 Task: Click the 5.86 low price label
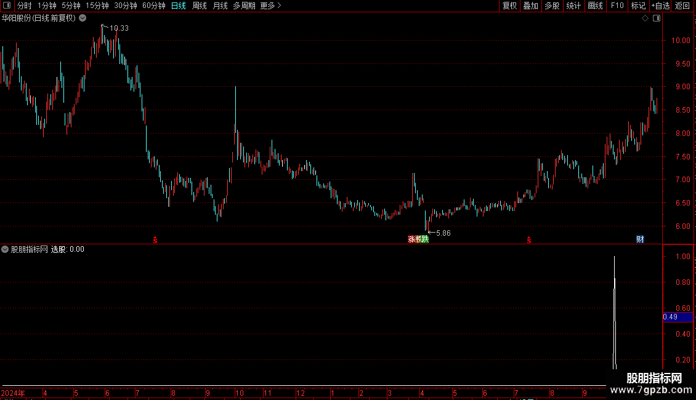(443, 233)
